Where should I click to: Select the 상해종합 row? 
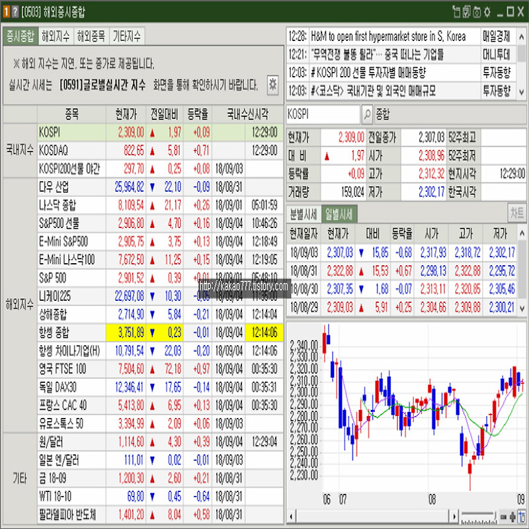coord(160,315)
